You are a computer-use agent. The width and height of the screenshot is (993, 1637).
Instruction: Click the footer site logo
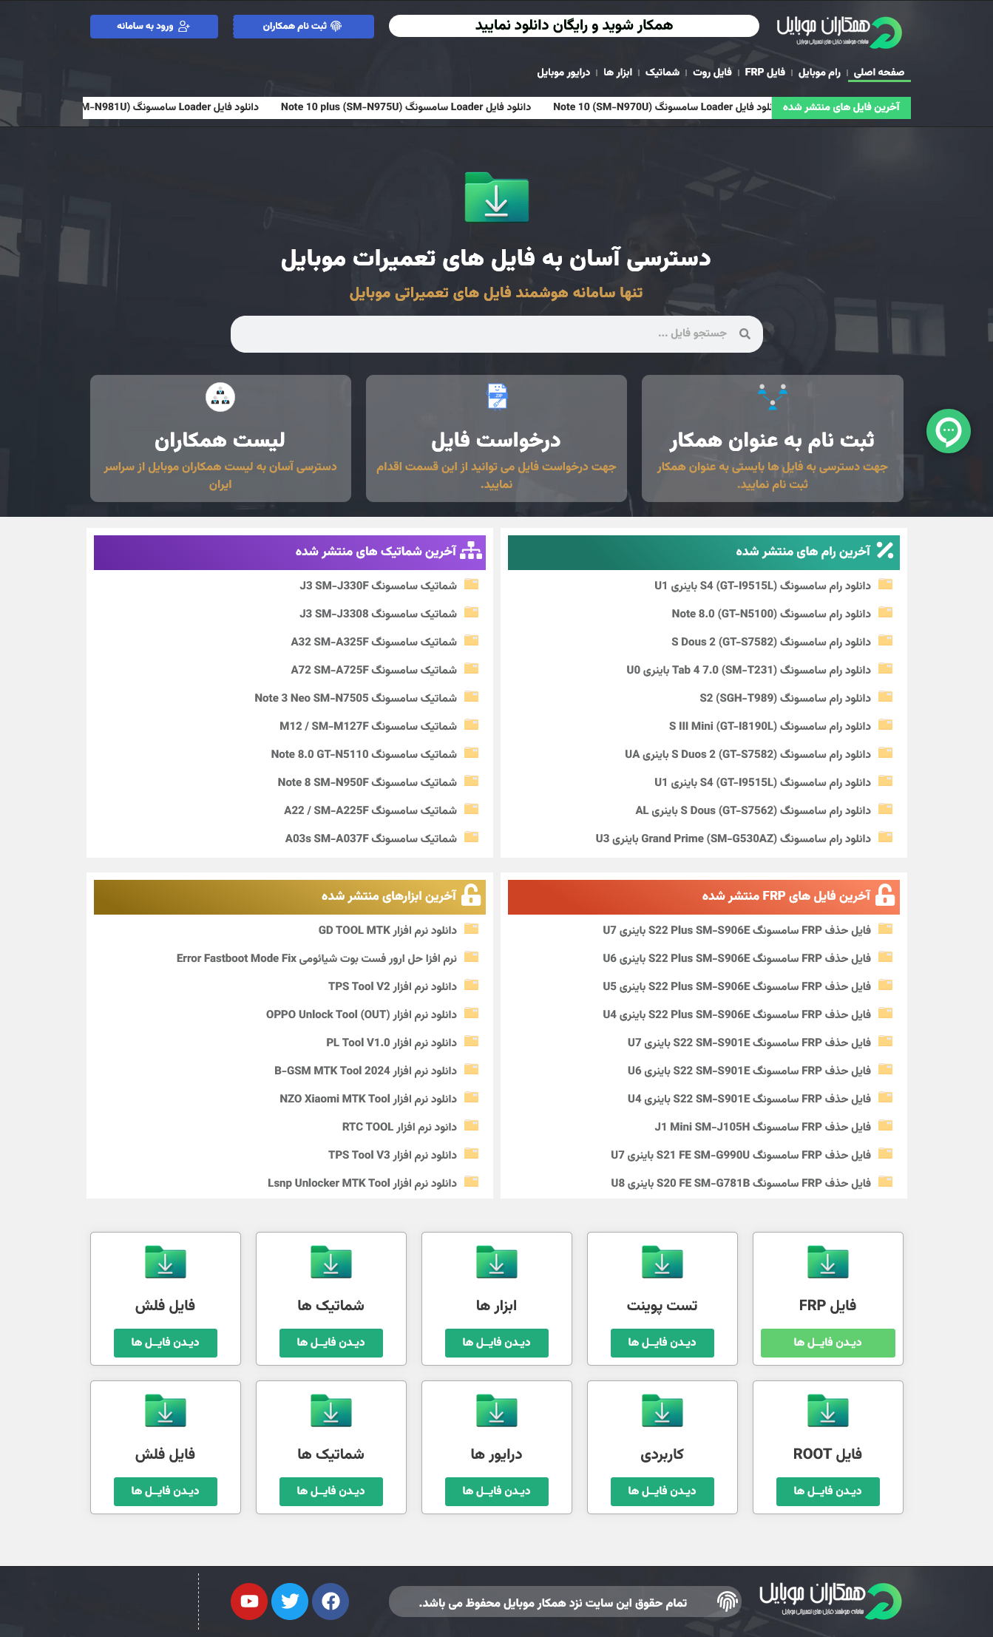pyautogui.click(x=830, y=1601)
